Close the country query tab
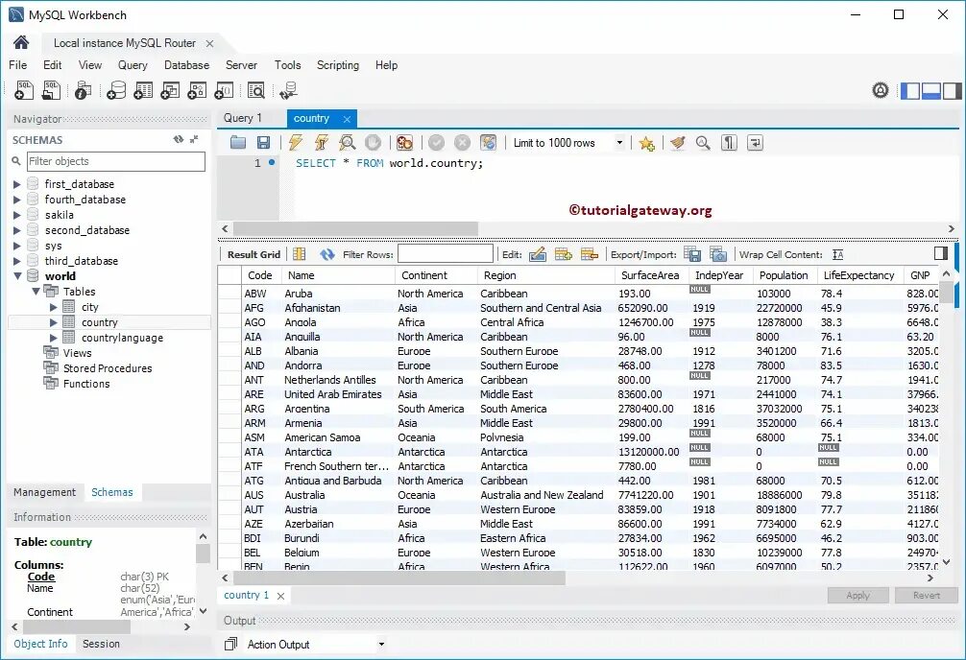The image size is (966, 660). [347, 120]
